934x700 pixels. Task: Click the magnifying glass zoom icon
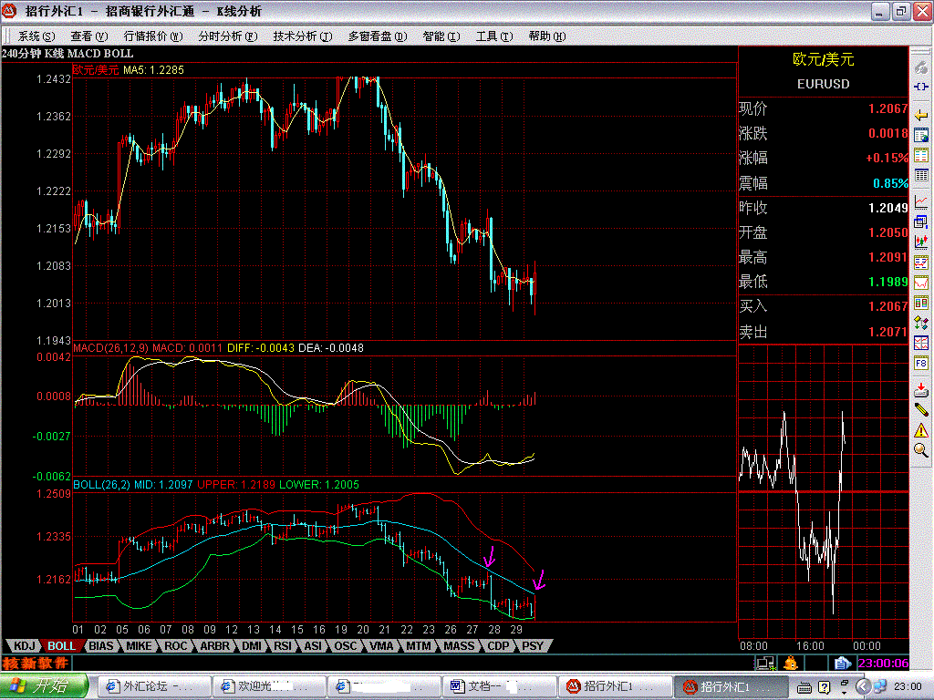[921, 449]
